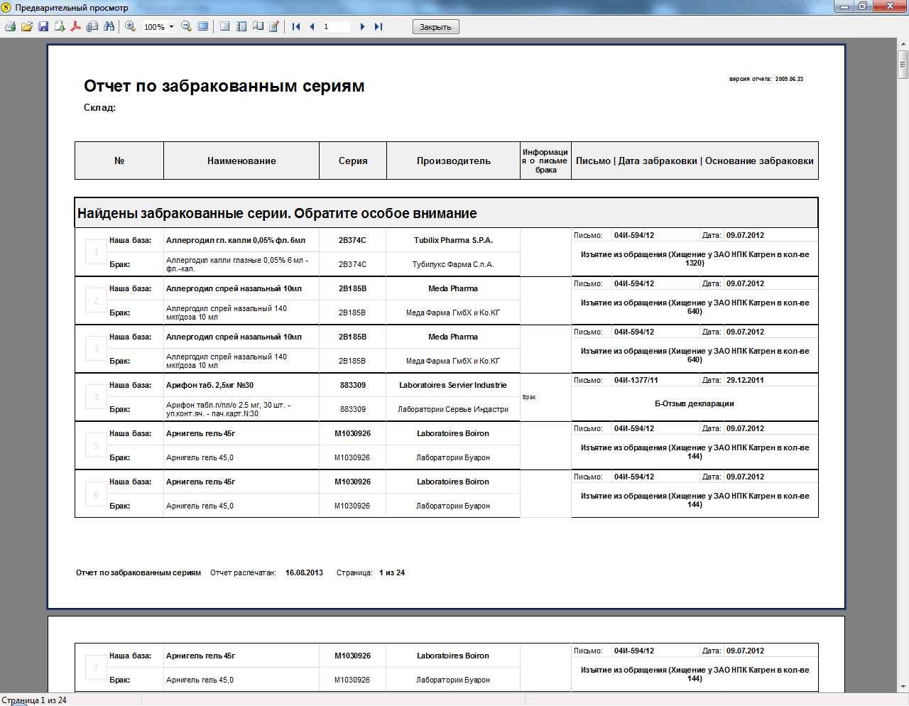Click the 'Наименование' column header

pos(241,161)
